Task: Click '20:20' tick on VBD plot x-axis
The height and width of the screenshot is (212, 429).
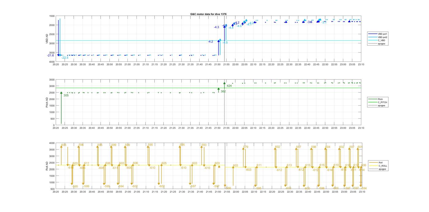Action: 56,65
